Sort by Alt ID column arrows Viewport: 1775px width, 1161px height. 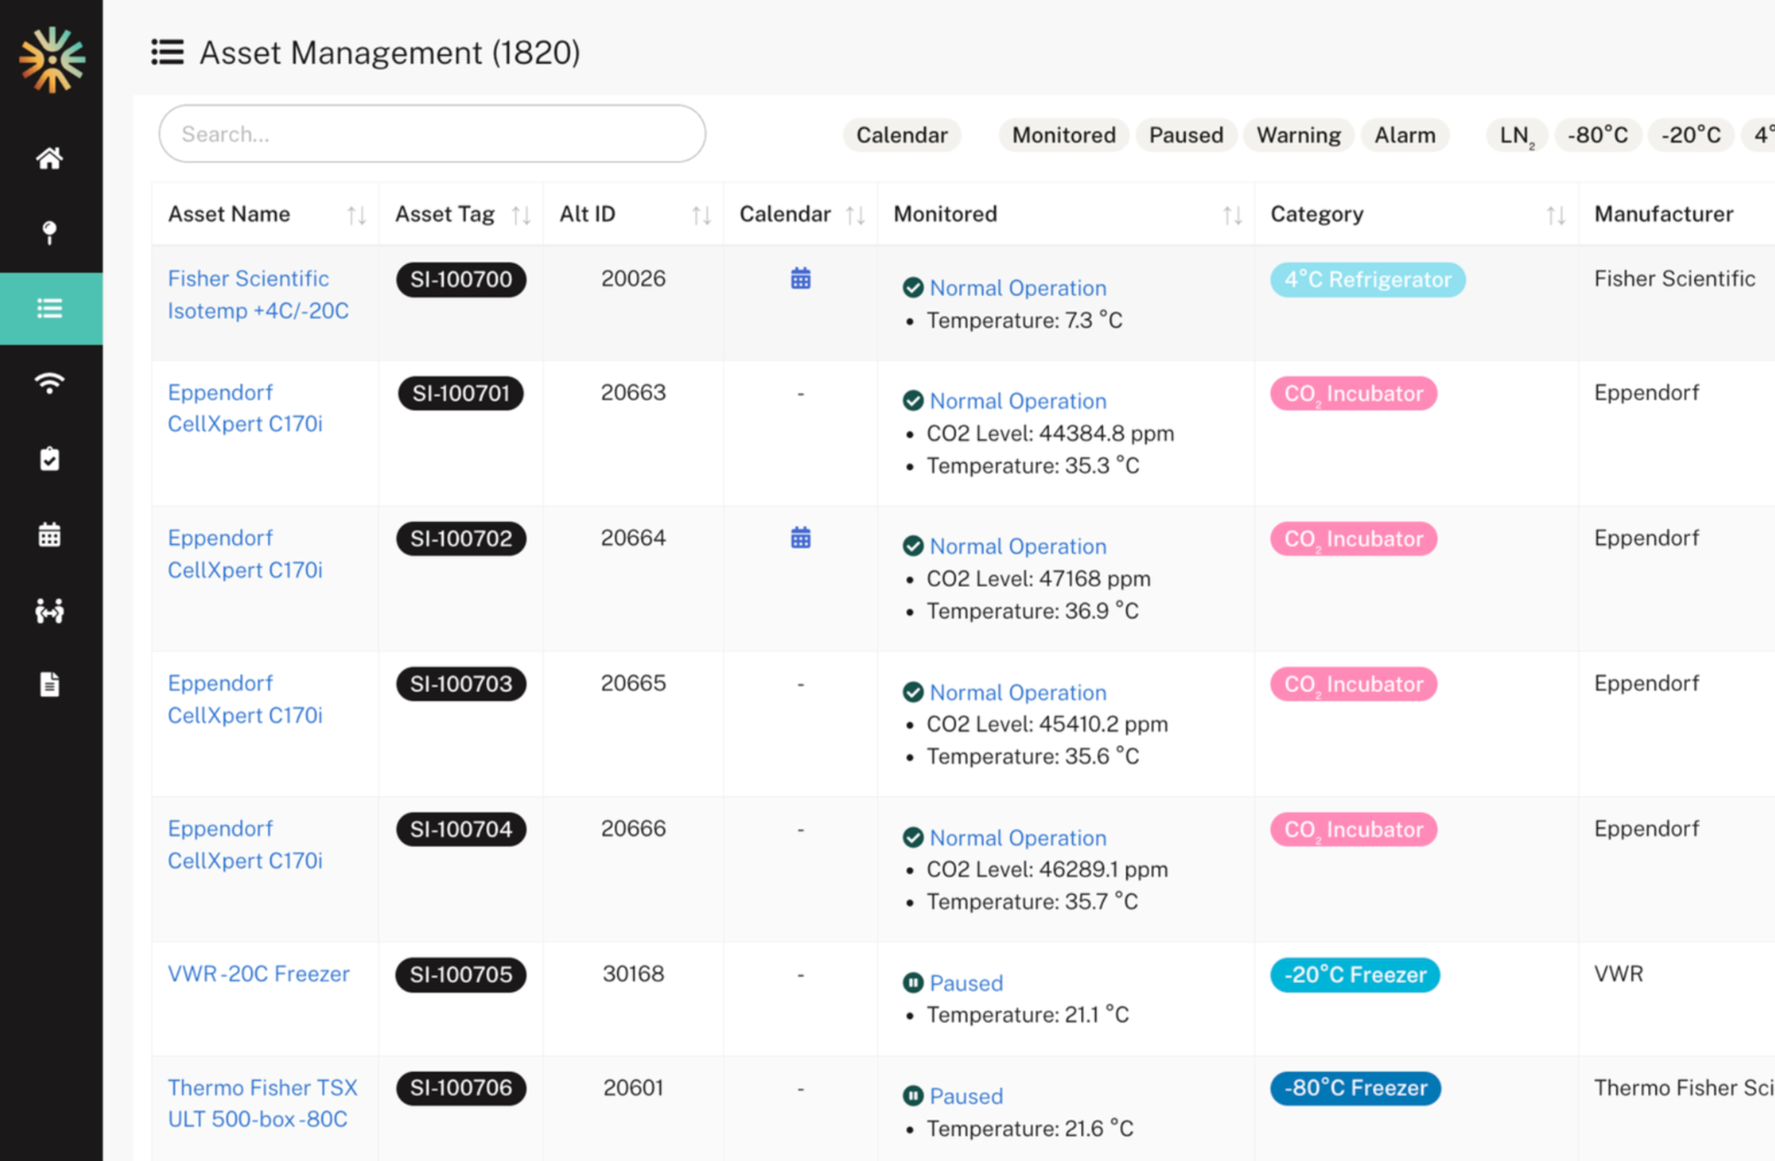pos(701,214)
